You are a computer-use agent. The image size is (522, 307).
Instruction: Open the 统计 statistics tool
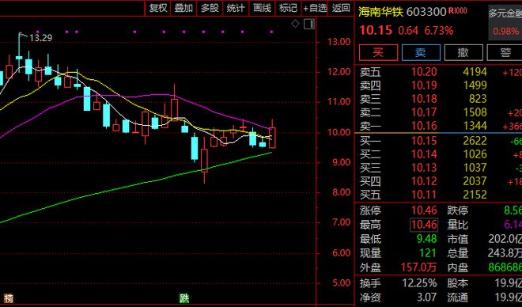[x=236, y=8]
